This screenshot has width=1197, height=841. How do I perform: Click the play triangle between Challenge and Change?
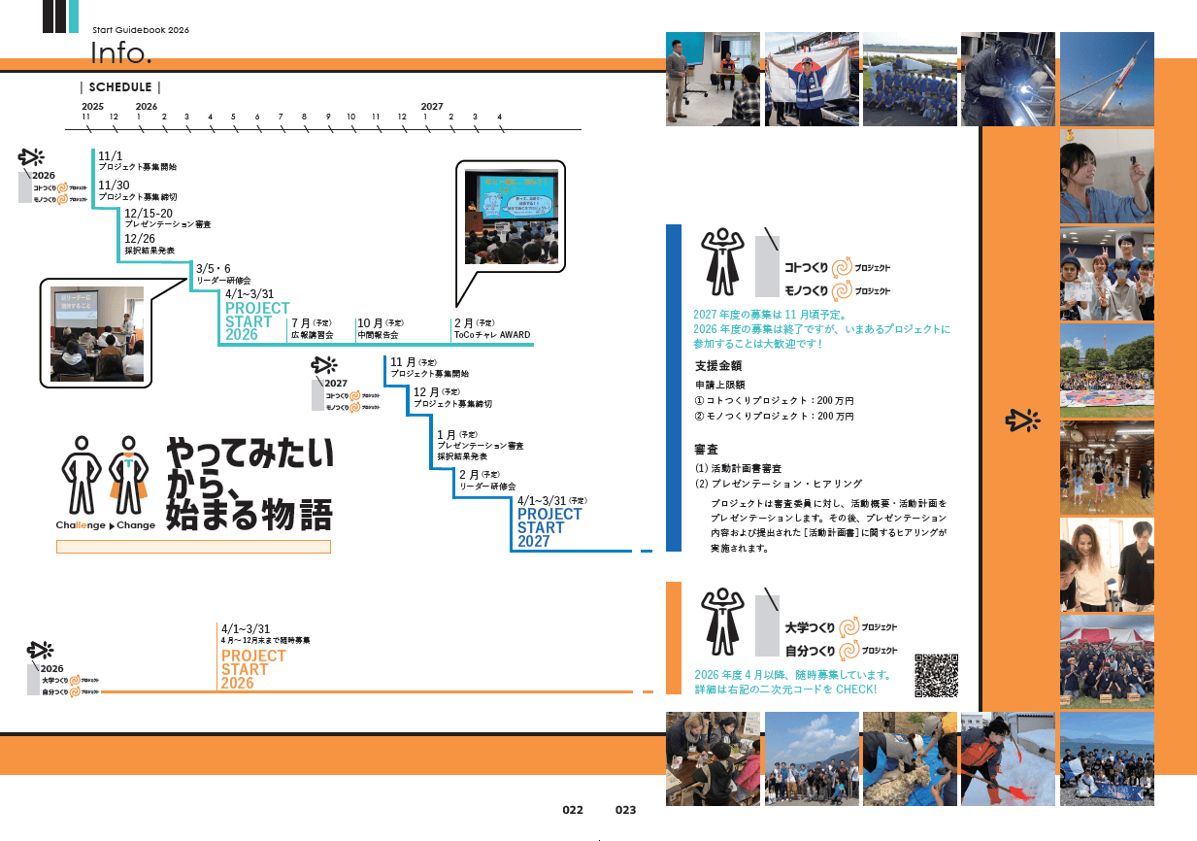point(111,525)
